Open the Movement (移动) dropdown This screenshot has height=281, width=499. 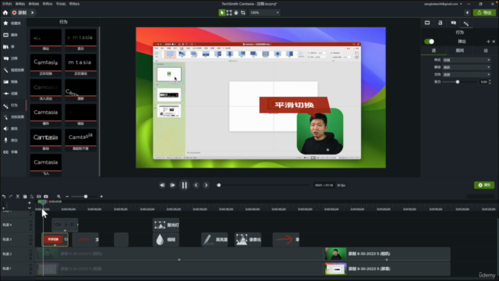click(466, 67)
